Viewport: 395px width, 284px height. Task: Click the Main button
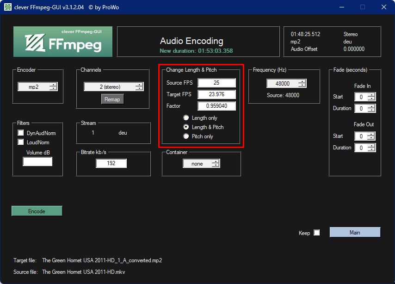355,232
